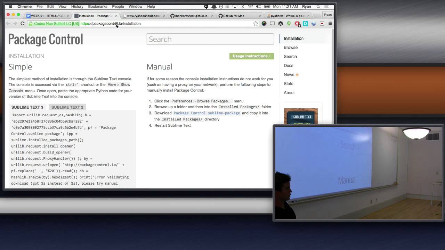445x250 pixels.
Task: Open the People menu
Action: coord(118,7)
